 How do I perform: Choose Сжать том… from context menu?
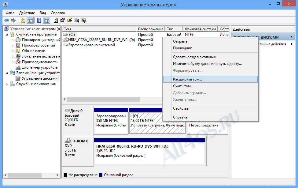coord(210,86)
